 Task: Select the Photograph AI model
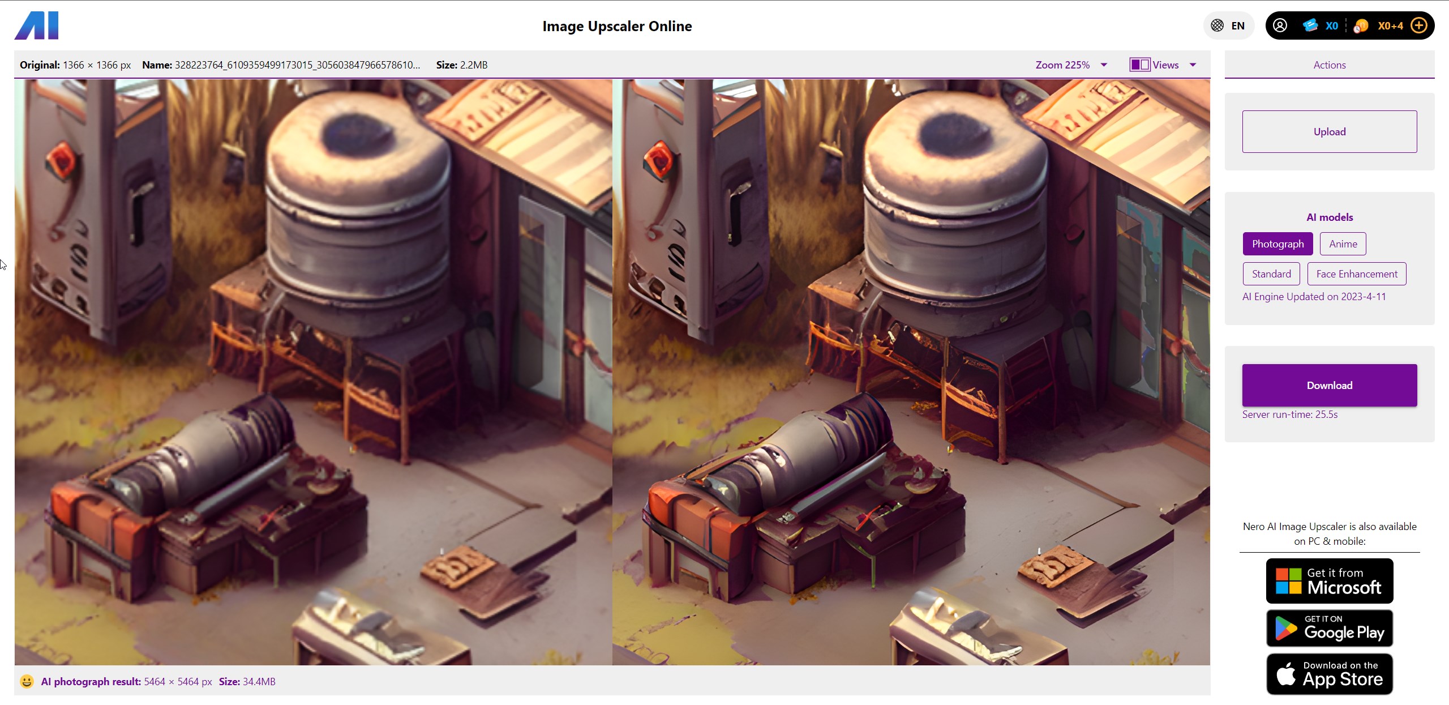click(1277, 244)
